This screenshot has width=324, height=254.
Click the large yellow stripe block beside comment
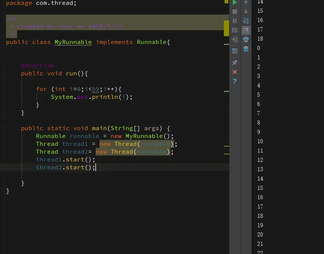tap(226, 28)
